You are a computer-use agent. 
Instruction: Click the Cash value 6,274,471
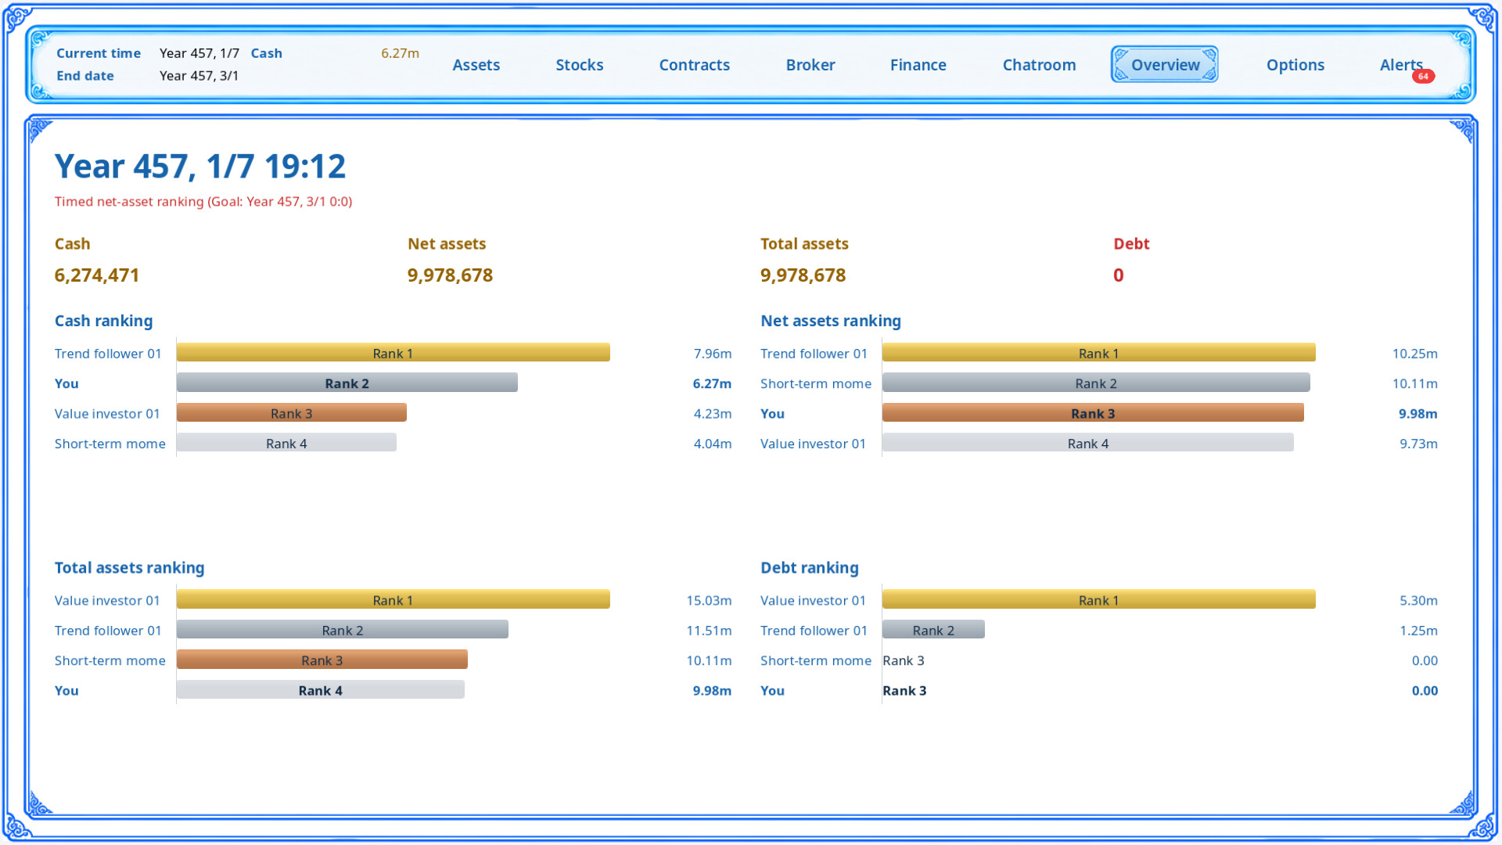[97, 275]
